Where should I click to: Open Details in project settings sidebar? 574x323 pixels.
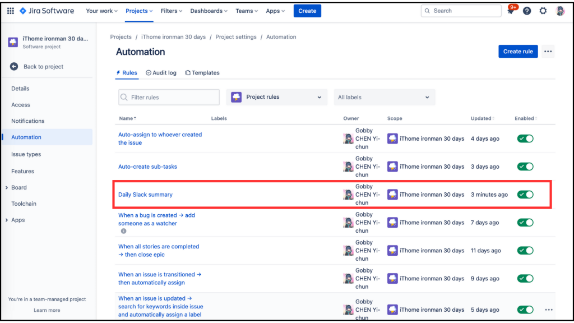20,89
